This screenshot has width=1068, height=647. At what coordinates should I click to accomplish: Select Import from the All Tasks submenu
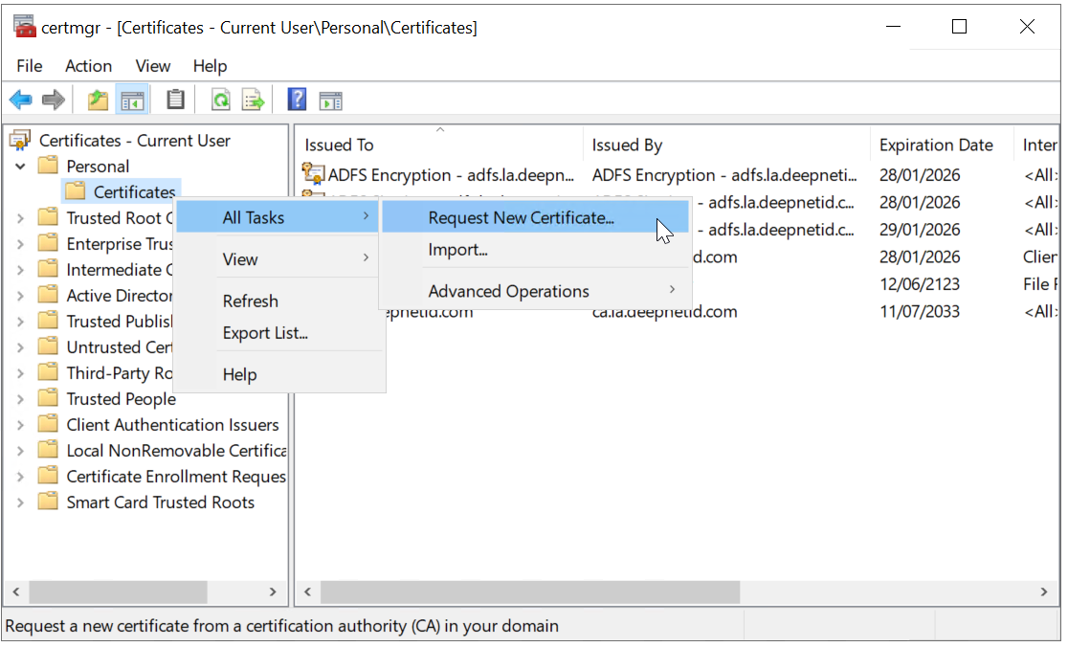457,250
